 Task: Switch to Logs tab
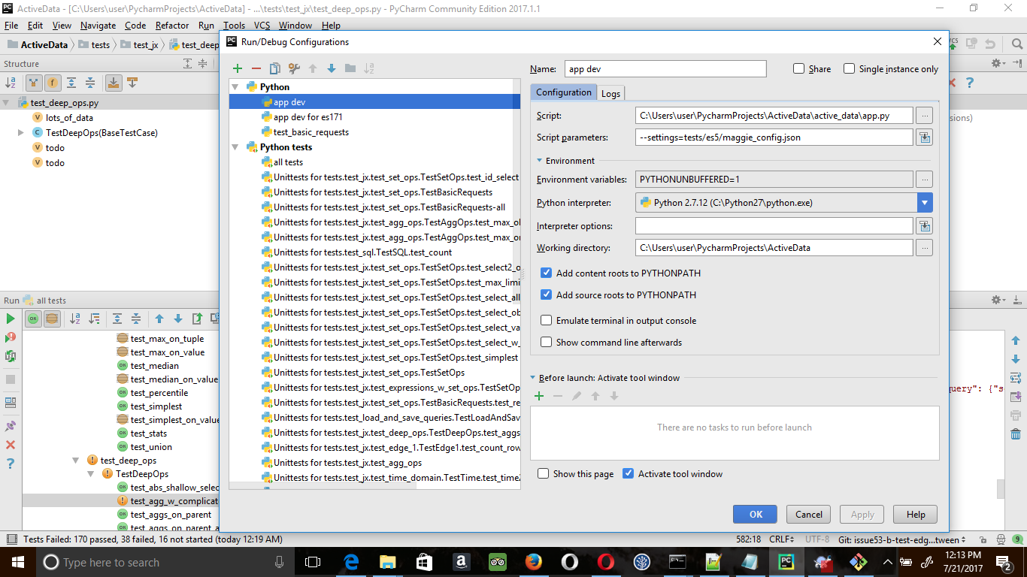pyautogui.click(x=610, y=93)
